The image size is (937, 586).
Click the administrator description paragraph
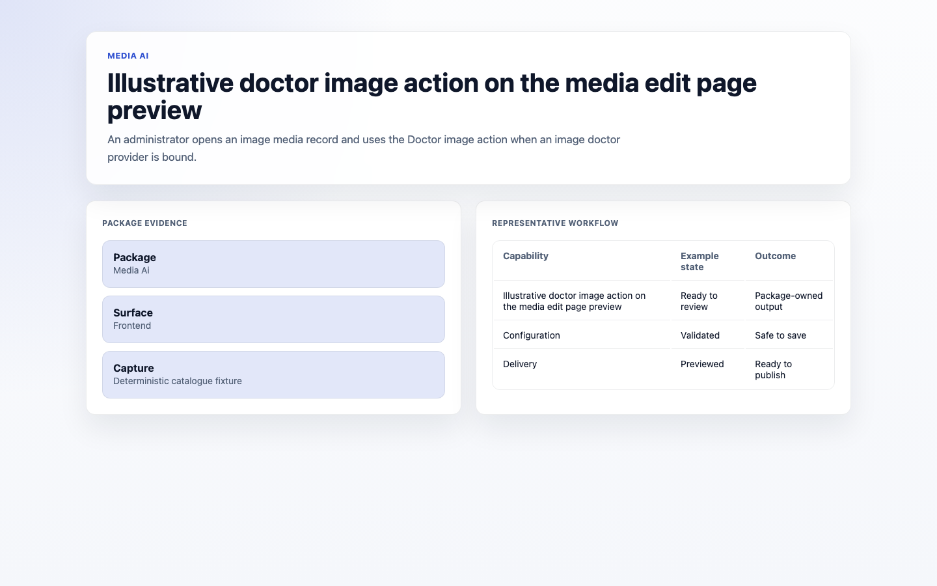click(364, 148)
